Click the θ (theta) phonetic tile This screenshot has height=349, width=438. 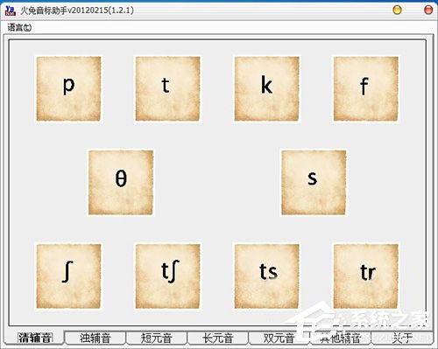[x=121, y=183]
